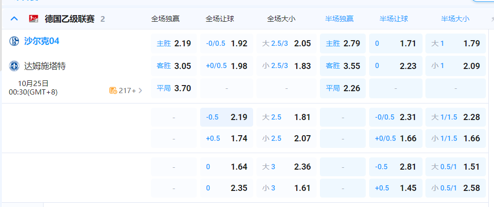Open the 达姆施塔特 team name
This screenshot has height=207, width=494.
click(45, 66)
